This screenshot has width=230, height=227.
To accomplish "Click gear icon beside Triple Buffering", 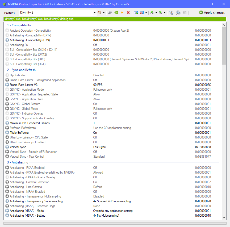I will tap(7, 133).
